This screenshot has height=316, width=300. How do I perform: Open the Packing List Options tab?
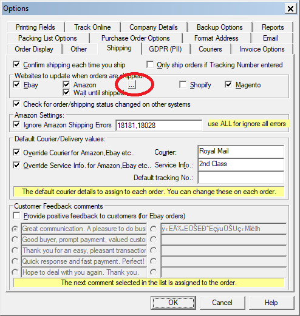click(47, 38)
